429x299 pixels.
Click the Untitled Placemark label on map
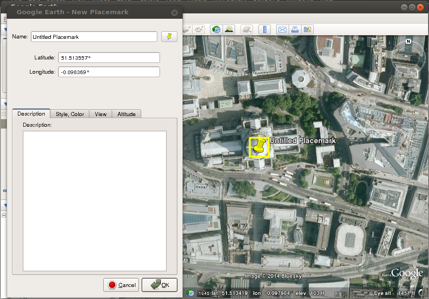click(x=303, y=141)
